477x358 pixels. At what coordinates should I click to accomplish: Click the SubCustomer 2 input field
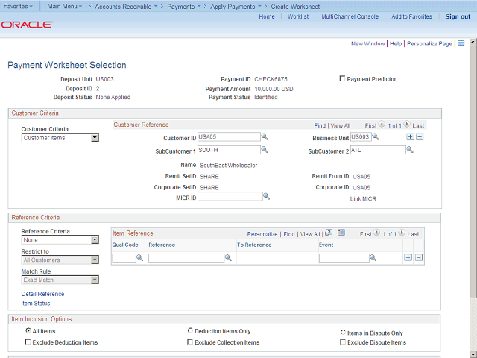coord(378,150)
